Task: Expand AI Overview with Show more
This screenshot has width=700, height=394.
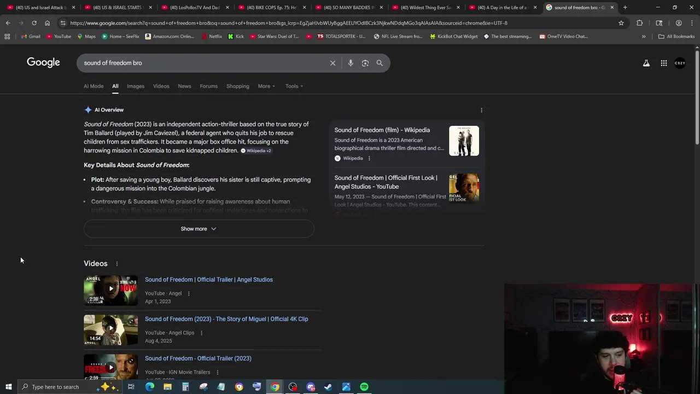Action: click(199, 229)
